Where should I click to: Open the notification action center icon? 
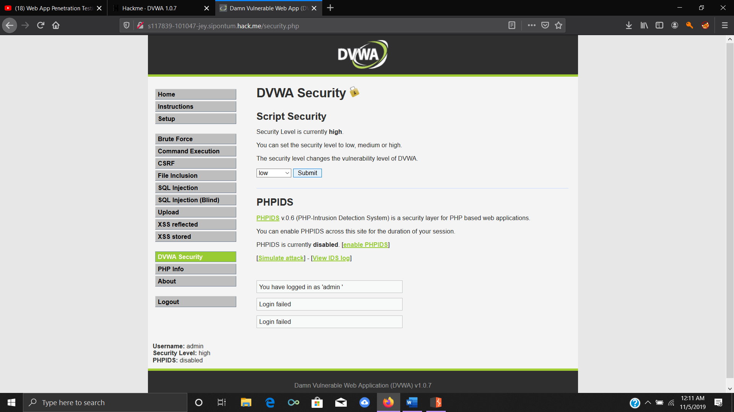(x=718, y=402)
